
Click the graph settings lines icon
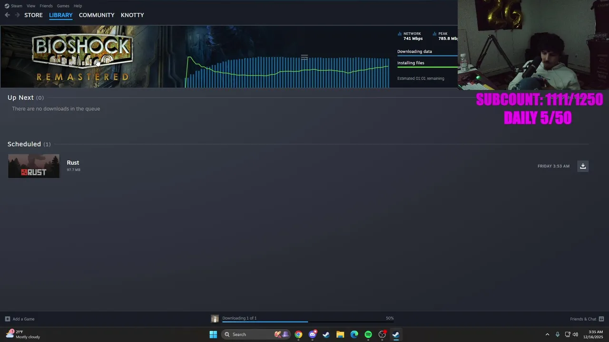coord(304,57)
